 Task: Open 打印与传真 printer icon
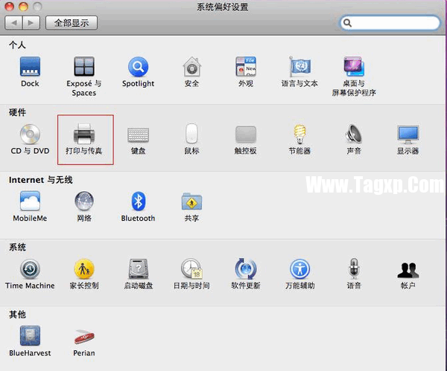click(x=83, y=134)
